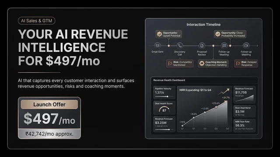Click the Delayed Response risk flag icon
The image size is (280, 157).
pyautogui.click(x=238, y=63)
